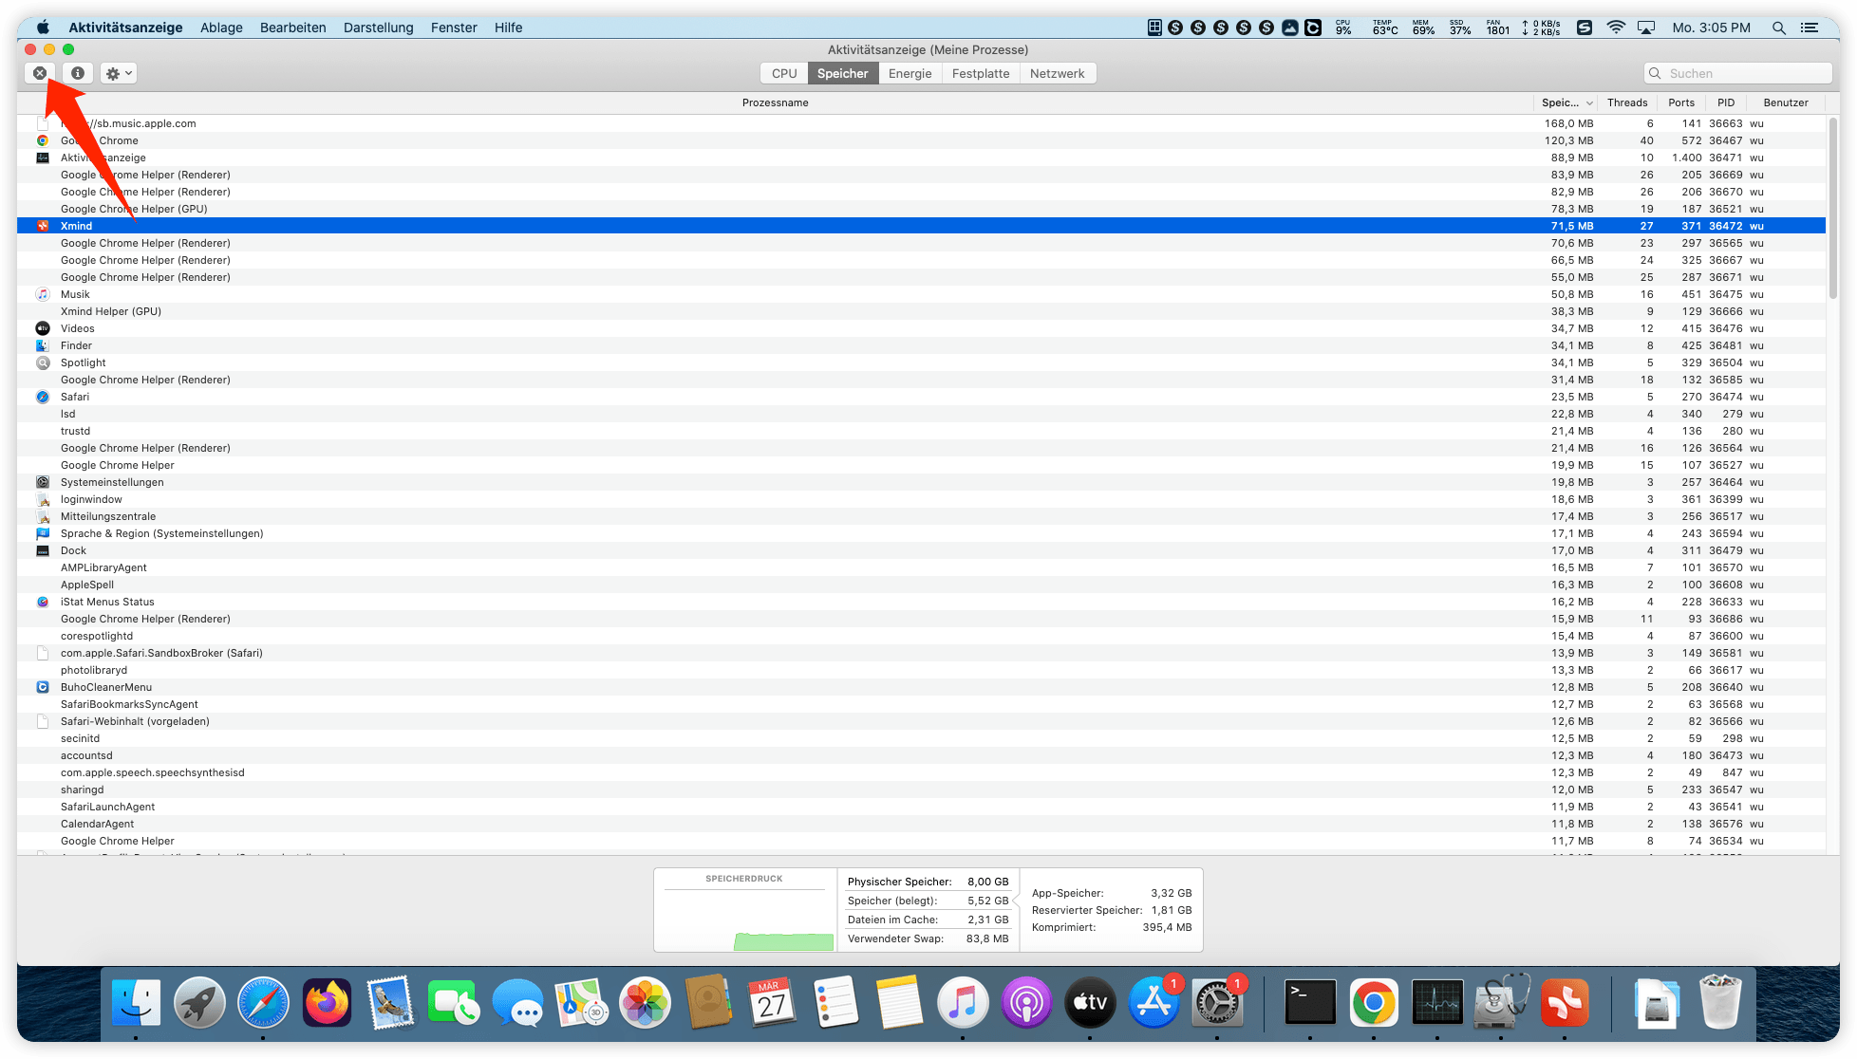
Task: Launch Terminal from the Dock
Action: (x=1310, y=1002)
